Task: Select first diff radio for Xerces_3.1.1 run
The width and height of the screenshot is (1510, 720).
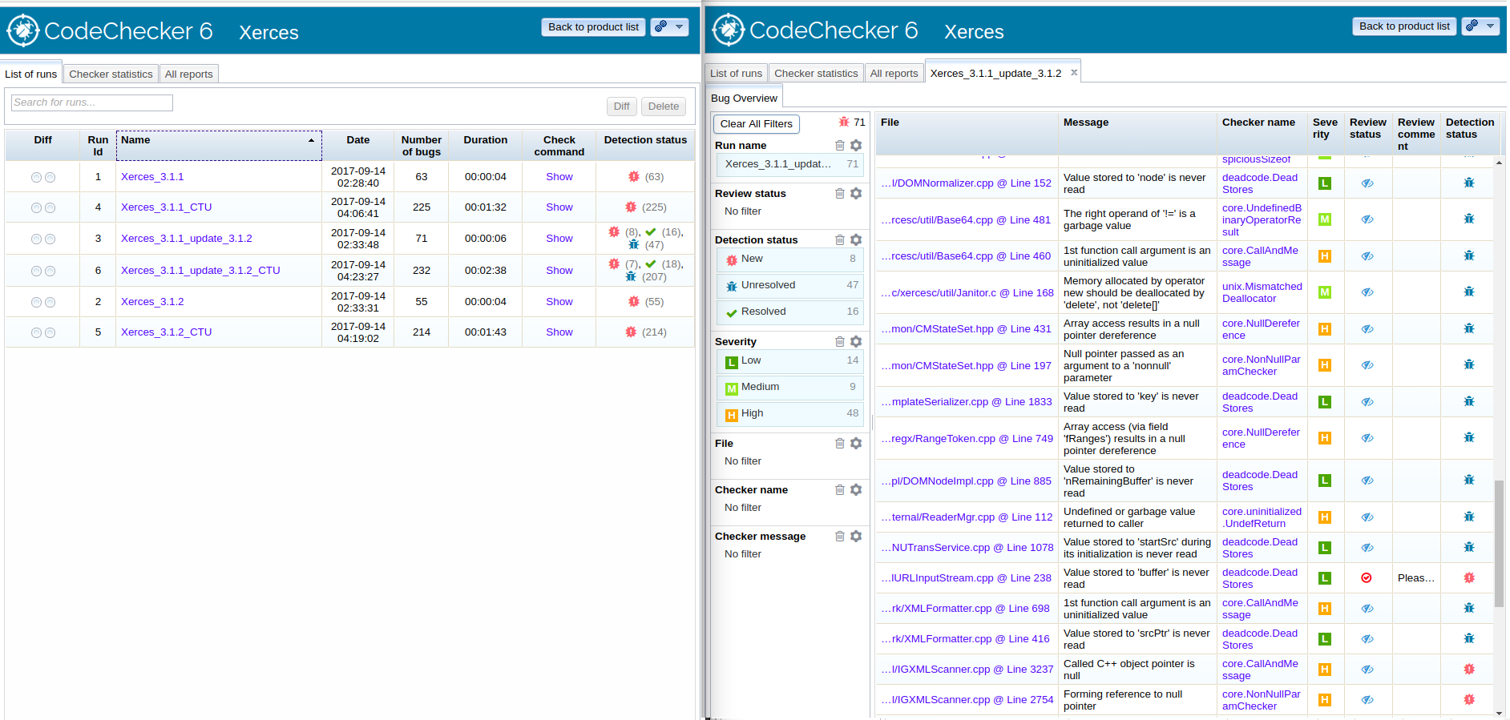Action: [x=36, y=178]
